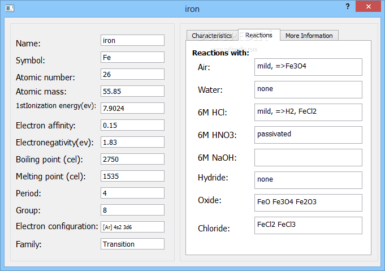Click the application icon in the title bar
Image resolution: width=385 pixels, height=271 pixels.
pyautogui.click(x=10, y=8)
